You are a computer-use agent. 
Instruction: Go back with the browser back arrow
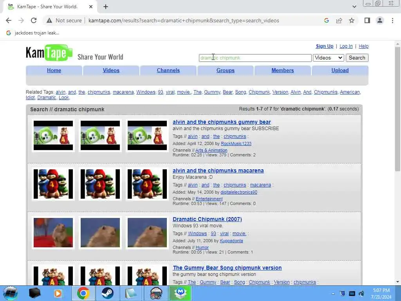(9, 20)
